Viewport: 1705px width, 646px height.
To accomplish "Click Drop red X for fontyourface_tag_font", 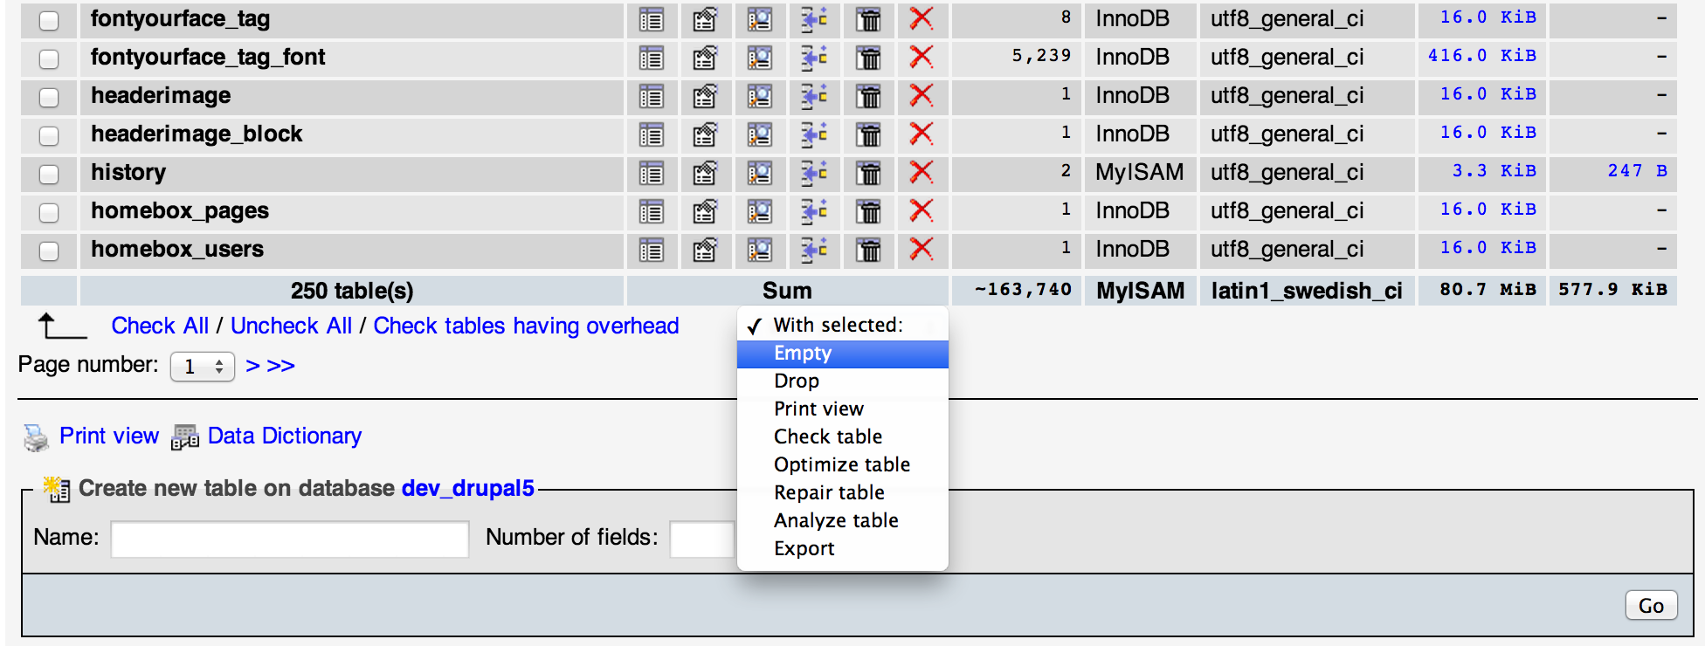I will 922,58.
